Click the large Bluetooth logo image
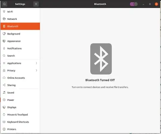This screenshot has width=161, height=134. pos(101,59)
